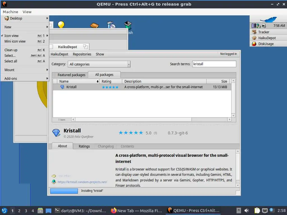
Task: Switch to the All packages tab
Action: pos(104,74)
